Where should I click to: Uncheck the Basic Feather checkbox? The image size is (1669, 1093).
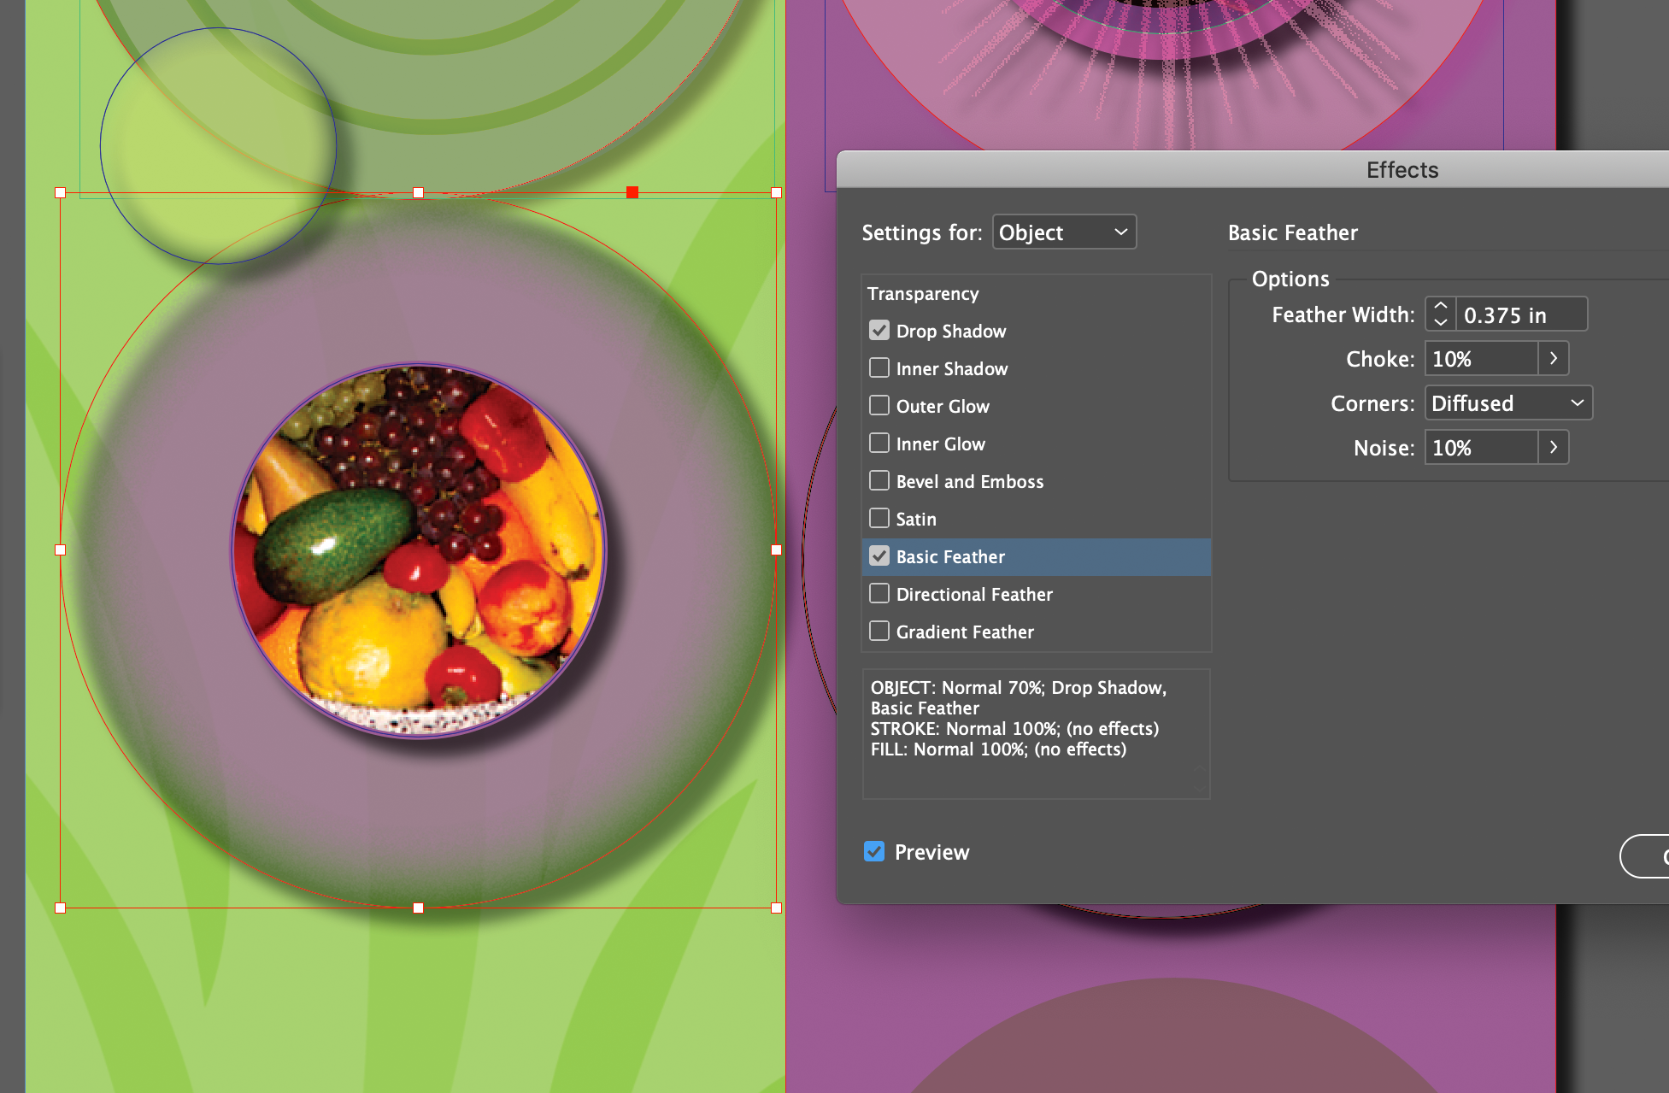(x=879, y=556)
